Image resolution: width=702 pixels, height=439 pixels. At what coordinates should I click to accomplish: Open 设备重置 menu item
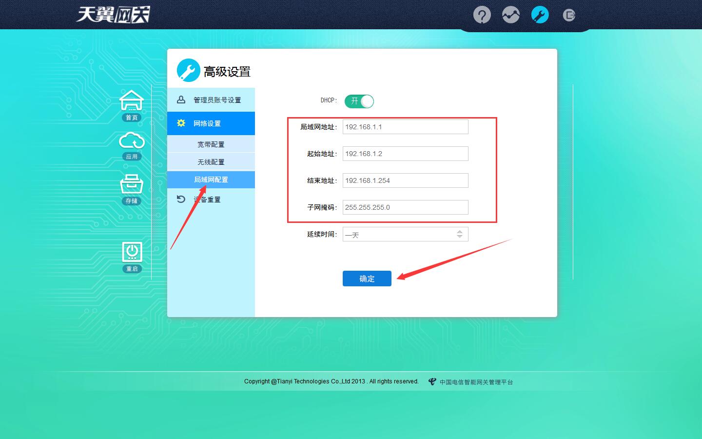211,199
